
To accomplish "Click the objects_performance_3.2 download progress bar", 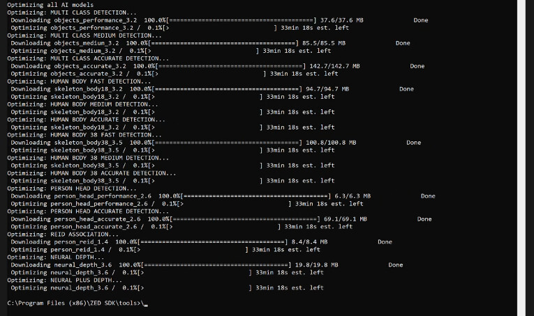I will 242,20.
